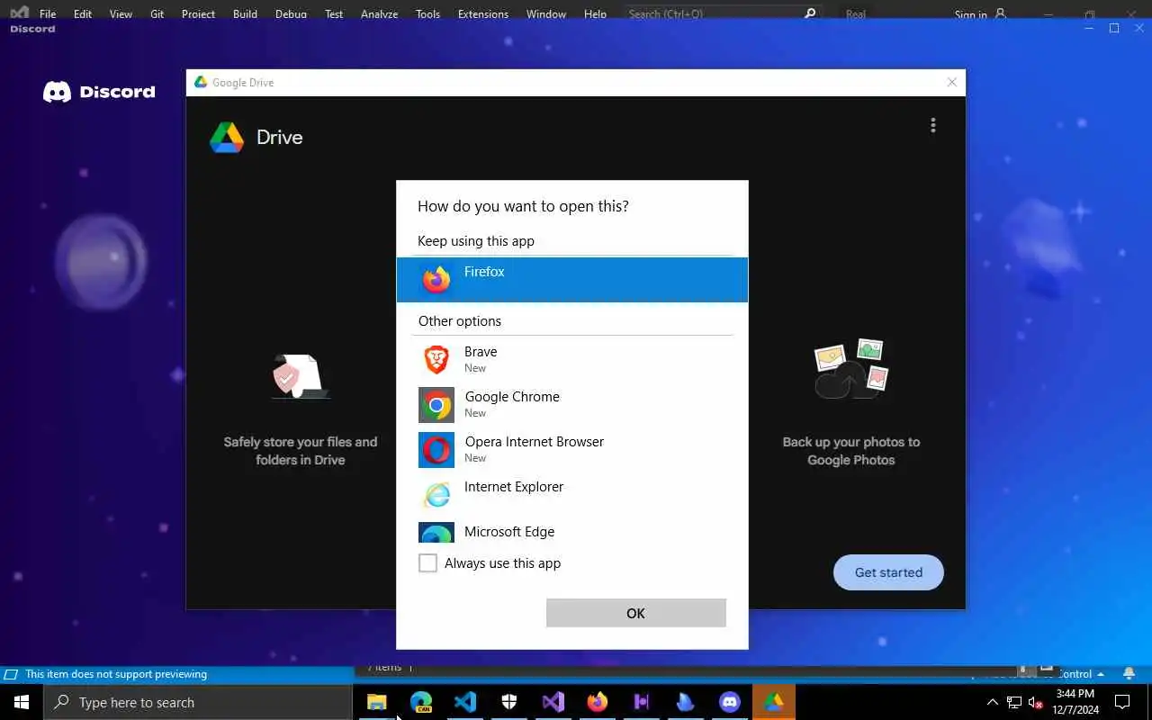Open Visual Studio View menu
This screenshot has width=1152, height=720.
(121, 14)
